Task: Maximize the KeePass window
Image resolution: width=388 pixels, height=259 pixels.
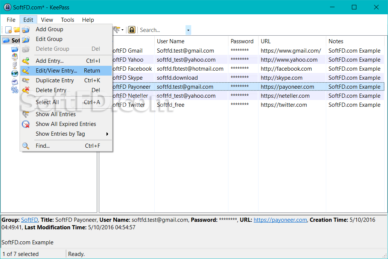Action: pyautogui.click(x=354, y=7)
